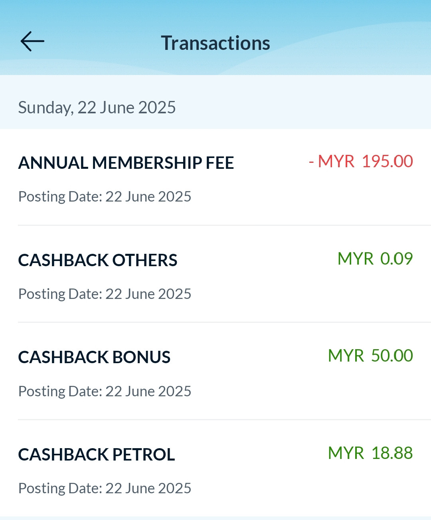Tap posting date under CASHBACK OTHERS
The image size is (431, 520).
105,294
